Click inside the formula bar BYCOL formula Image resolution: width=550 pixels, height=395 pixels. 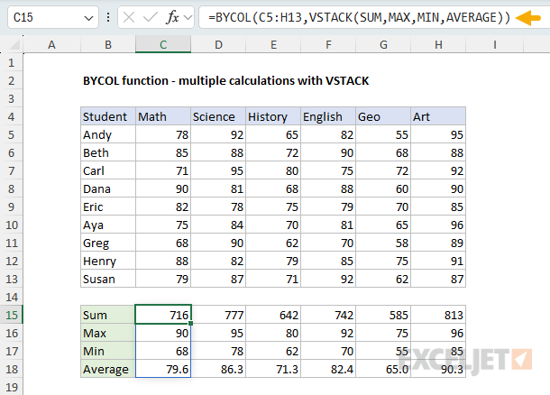(359, 17)
